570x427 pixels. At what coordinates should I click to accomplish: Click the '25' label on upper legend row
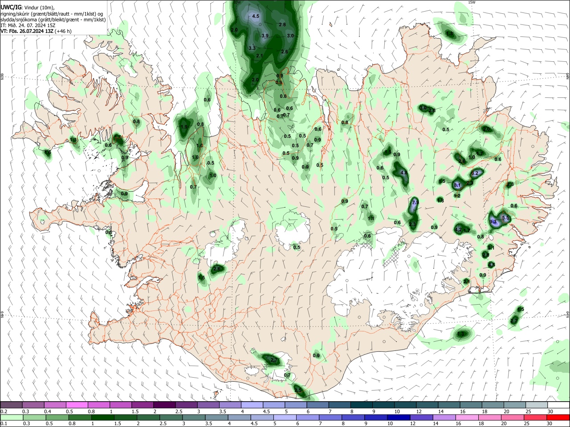528,411
